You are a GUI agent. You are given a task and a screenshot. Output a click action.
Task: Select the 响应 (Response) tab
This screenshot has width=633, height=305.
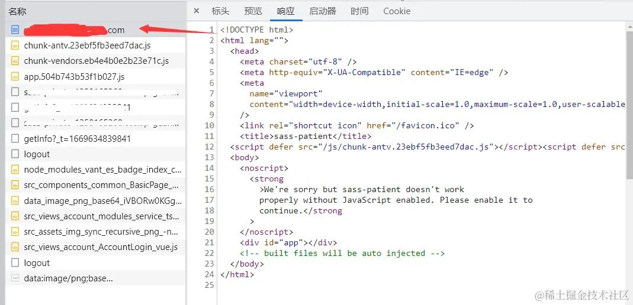coord(286,11)
